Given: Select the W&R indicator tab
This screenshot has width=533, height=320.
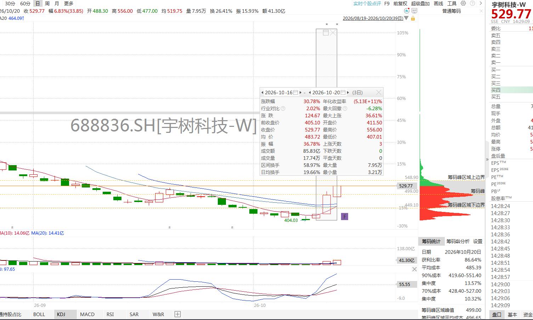Looking at the screenshot, I should pos(158,314).
